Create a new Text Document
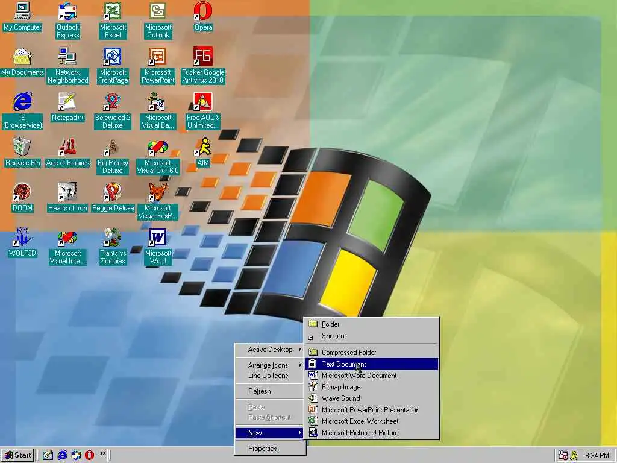617x463 pixels. point(372,364)
